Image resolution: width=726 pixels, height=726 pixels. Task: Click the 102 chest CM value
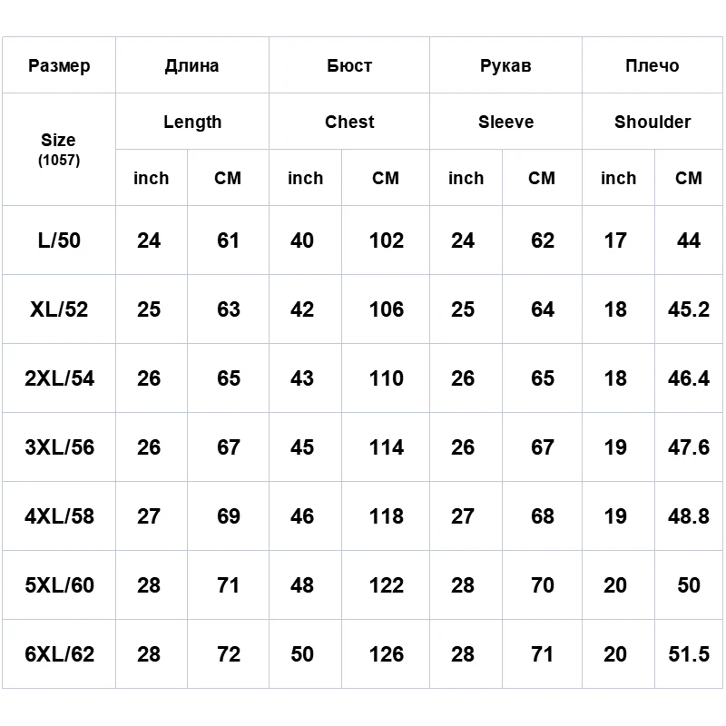tap(387, 240)
